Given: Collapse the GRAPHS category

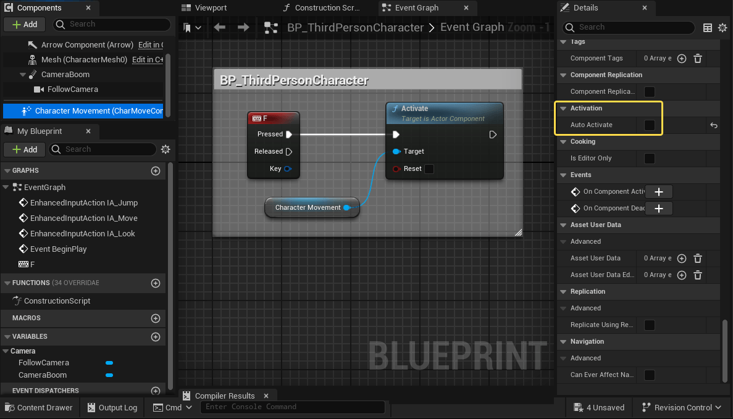Looking at the screenshot, I should 7,171.
